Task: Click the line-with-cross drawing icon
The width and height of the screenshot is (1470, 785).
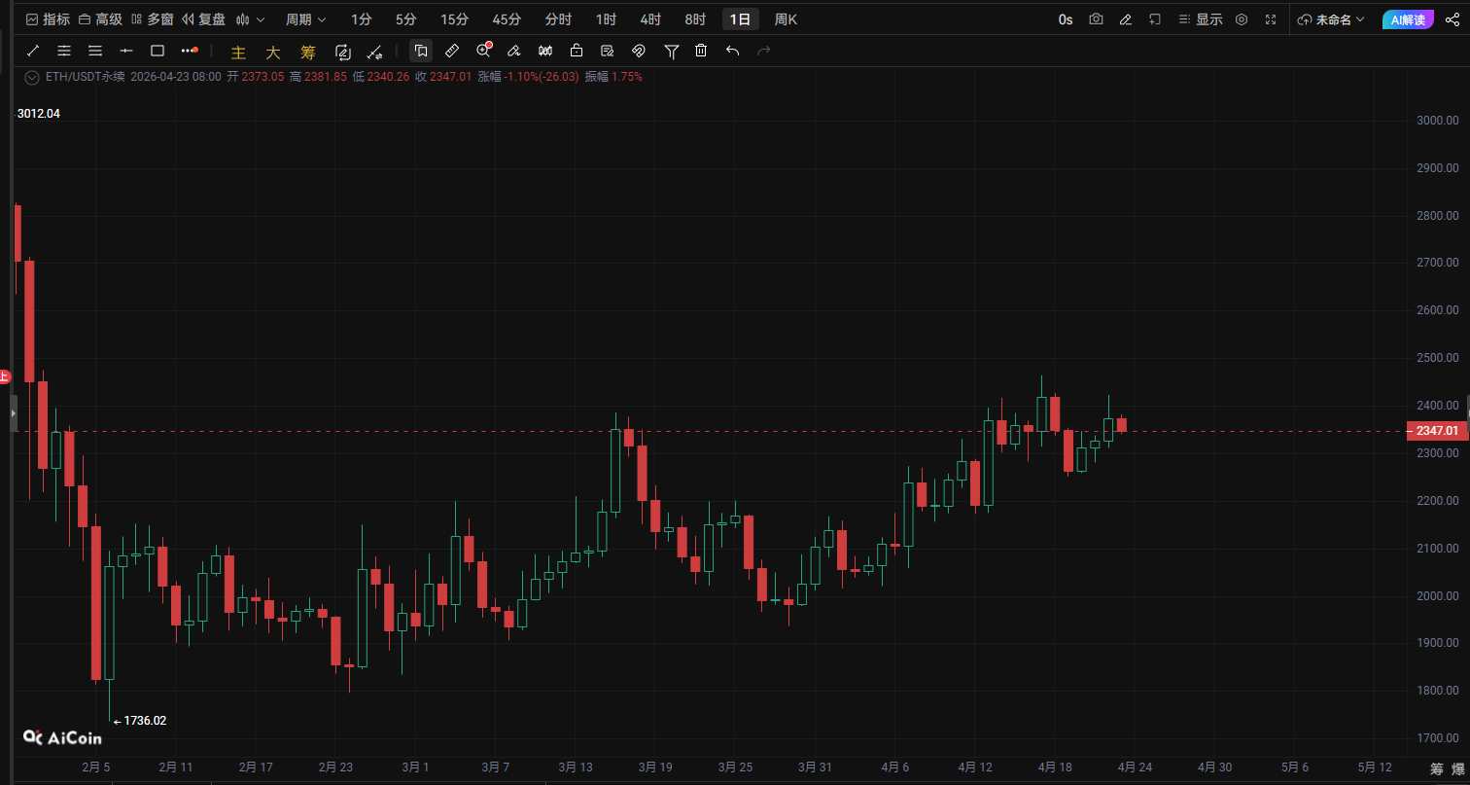Action: 374,51
